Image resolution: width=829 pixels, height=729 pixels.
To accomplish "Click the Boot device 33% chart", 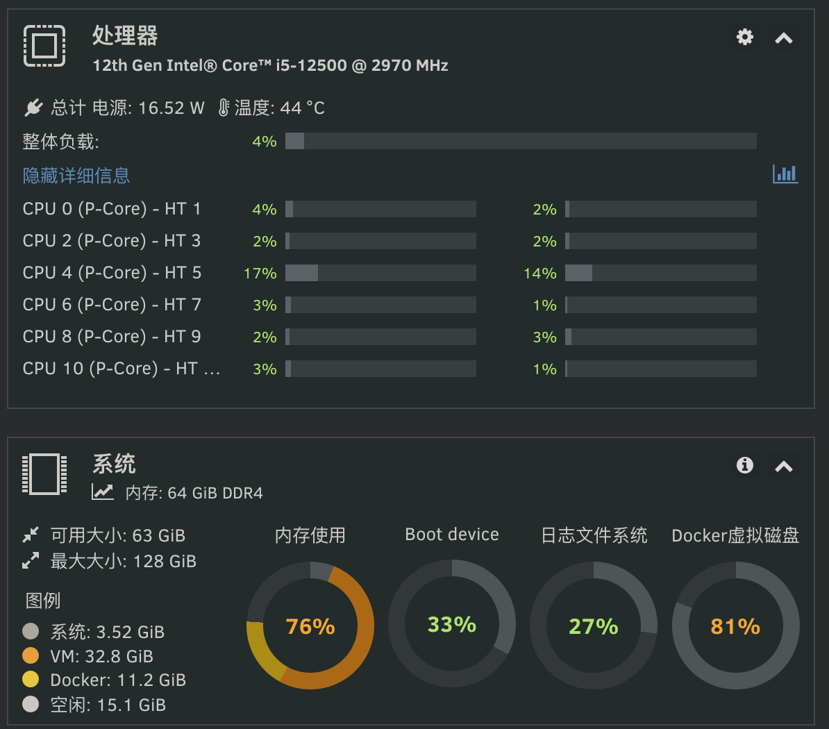I will pos(452,623).
